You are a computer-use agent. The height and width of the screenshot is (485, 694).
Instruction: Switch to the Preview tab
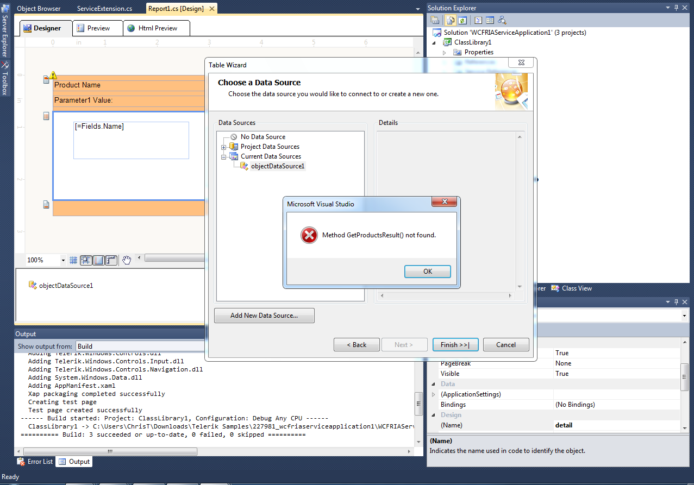point(98,28)
